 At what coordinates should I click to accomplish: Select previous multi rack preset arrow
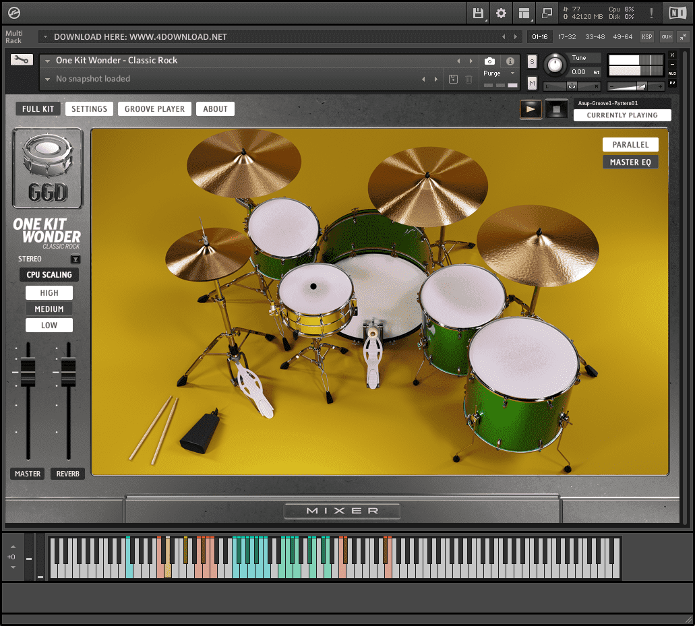504,37
